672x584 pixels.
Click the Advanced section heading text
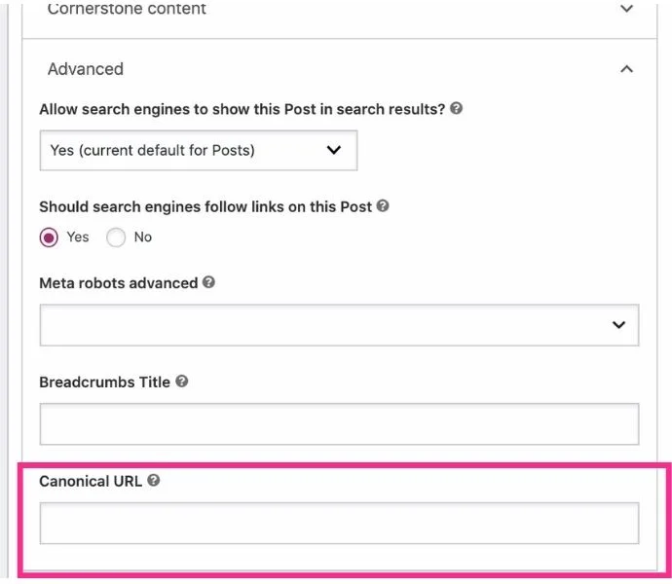point(86,69)
